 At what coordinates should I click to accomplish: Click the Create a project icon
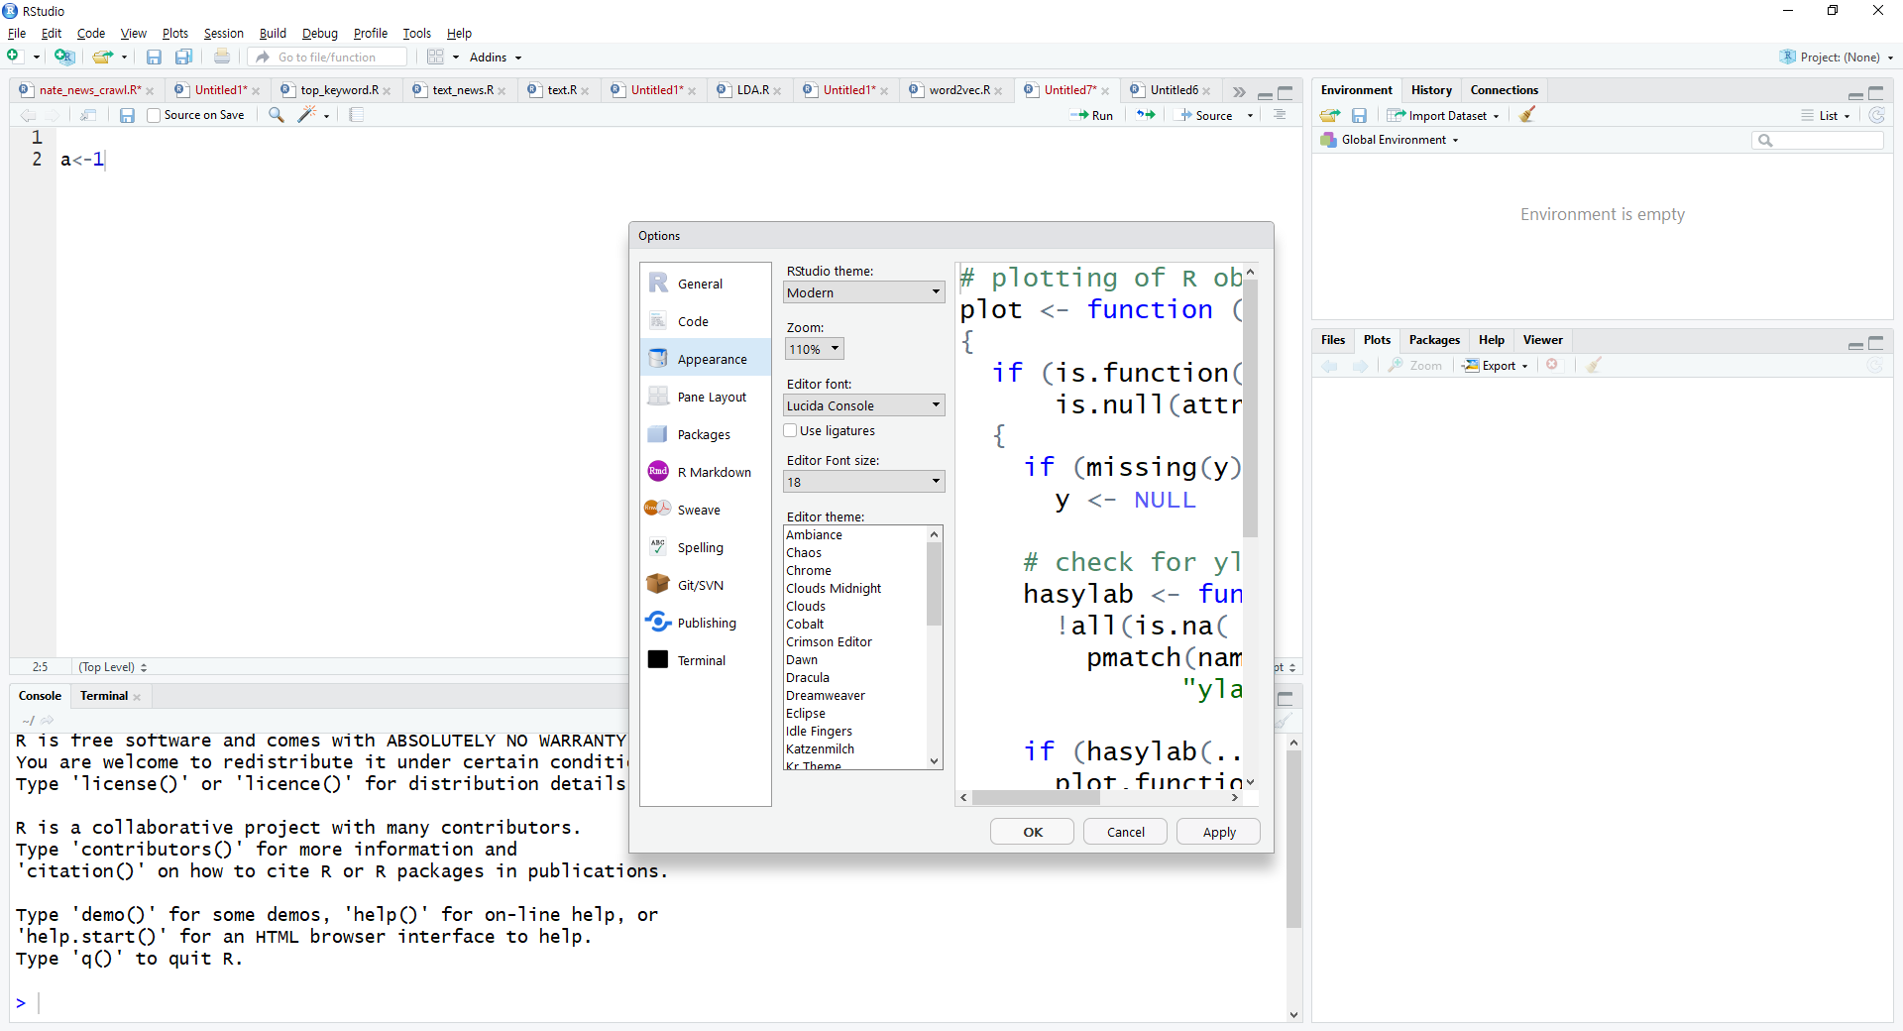tap(64, 57)
